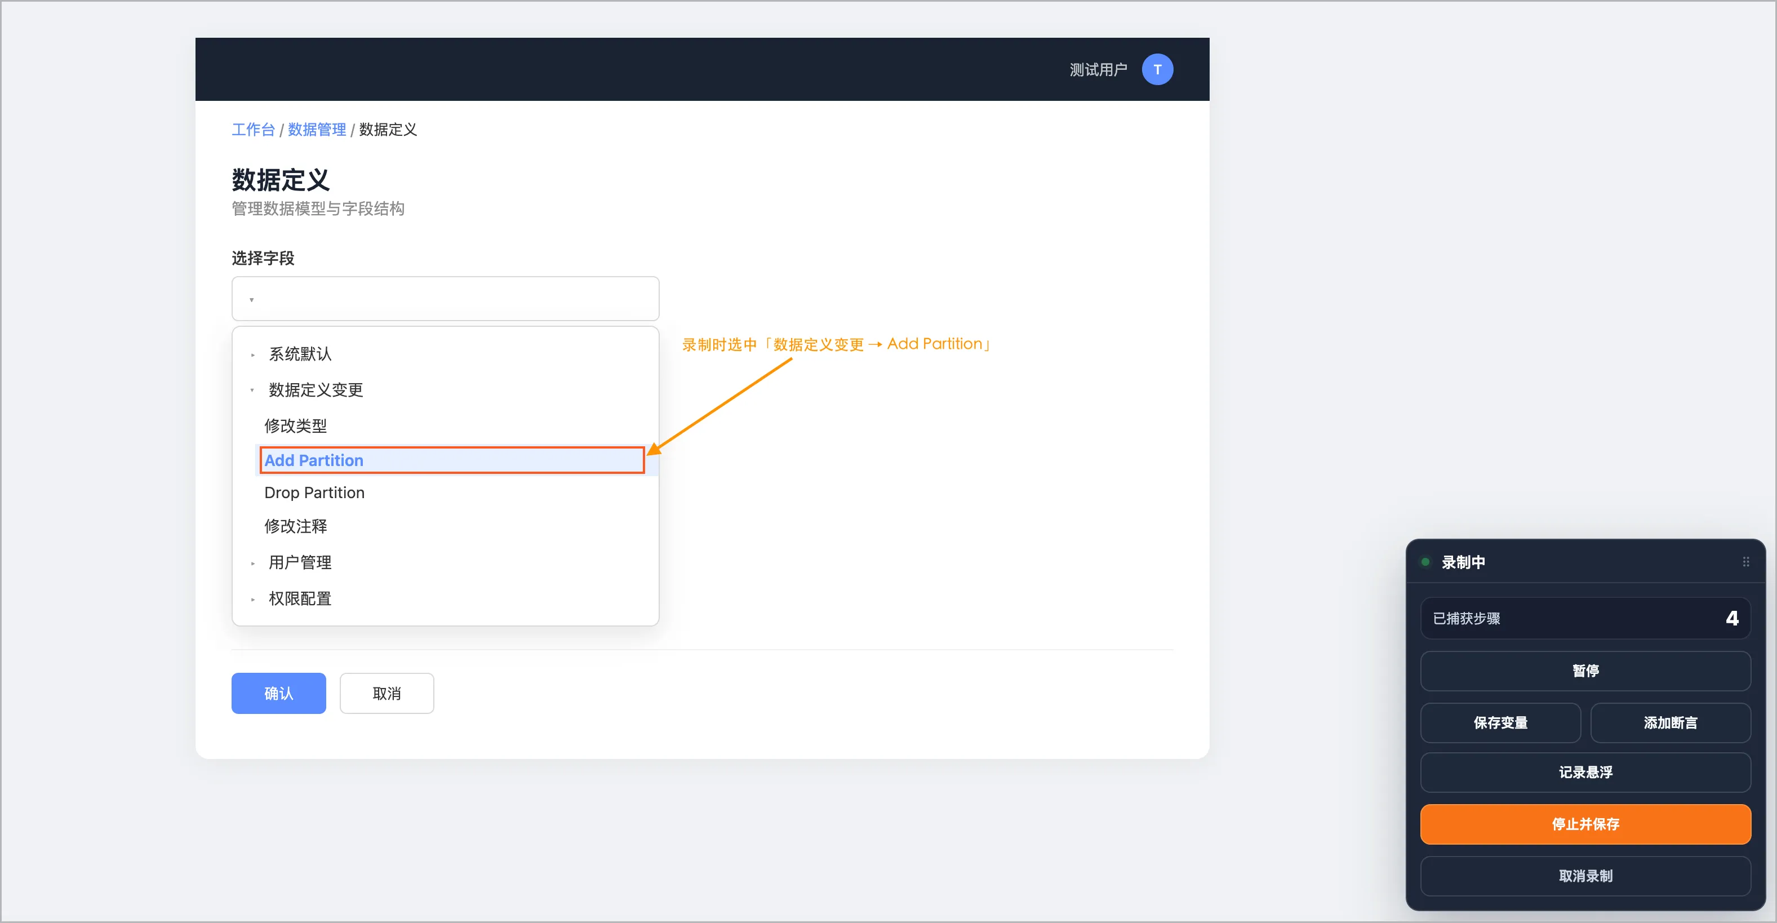Screen dimensions: 1777x923
Task: Pause recording with the 暂停 button
Action: pos(1585,671)
